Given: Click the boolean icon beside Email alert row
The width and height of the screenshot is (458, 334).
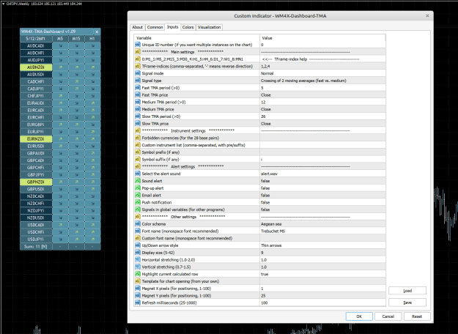Looking at the screenshot, I should (138, 195).
